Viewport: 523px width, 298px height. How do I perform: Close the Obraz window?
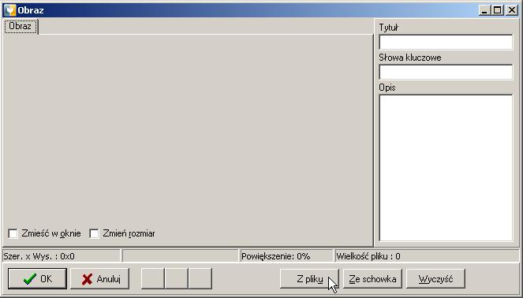[x=512, y=10]
